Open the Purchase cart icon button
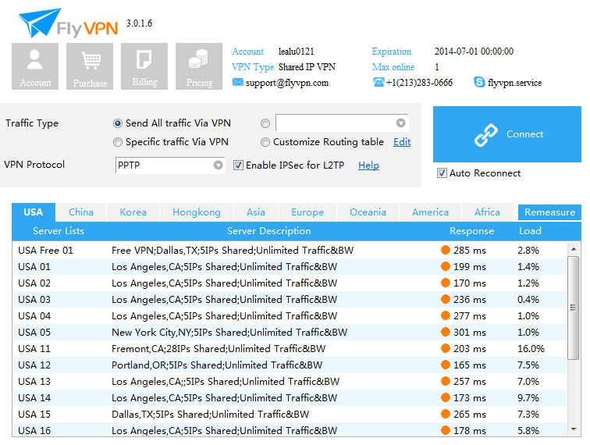590x445 pixels. pyautogui.click(x=90, y=66)
